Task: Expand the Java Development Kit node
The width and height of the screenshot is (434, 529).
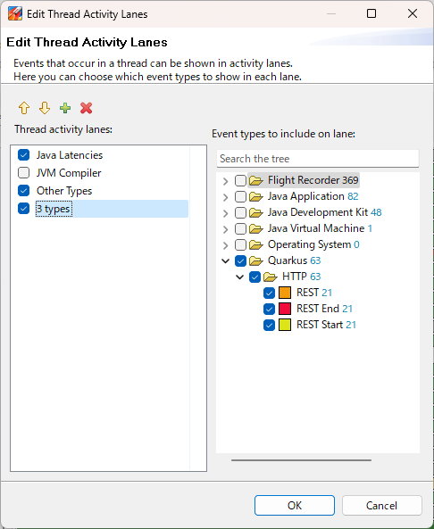Action: (x=226, y=213)
